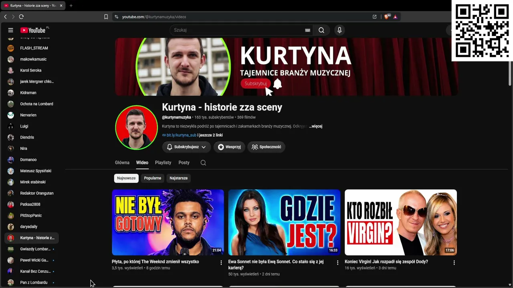Reload the page in the browser
The height and width of the screenshot is (288, 513).
(x=21, y=17)
